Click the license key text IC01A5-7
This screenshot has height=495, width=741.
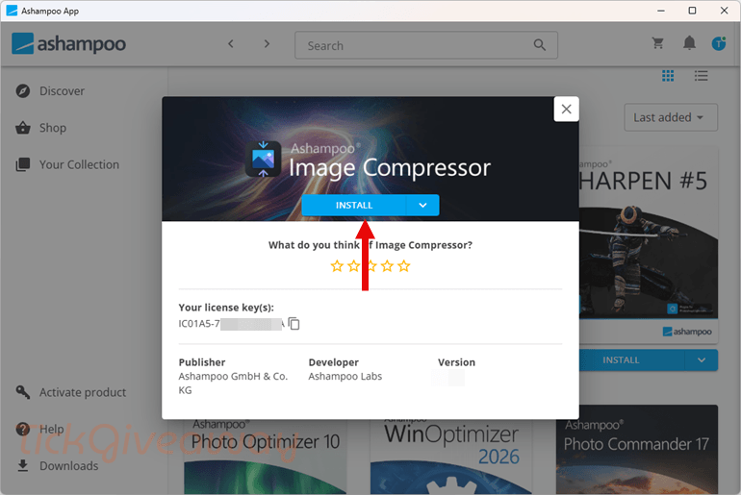tap(199, 324)
